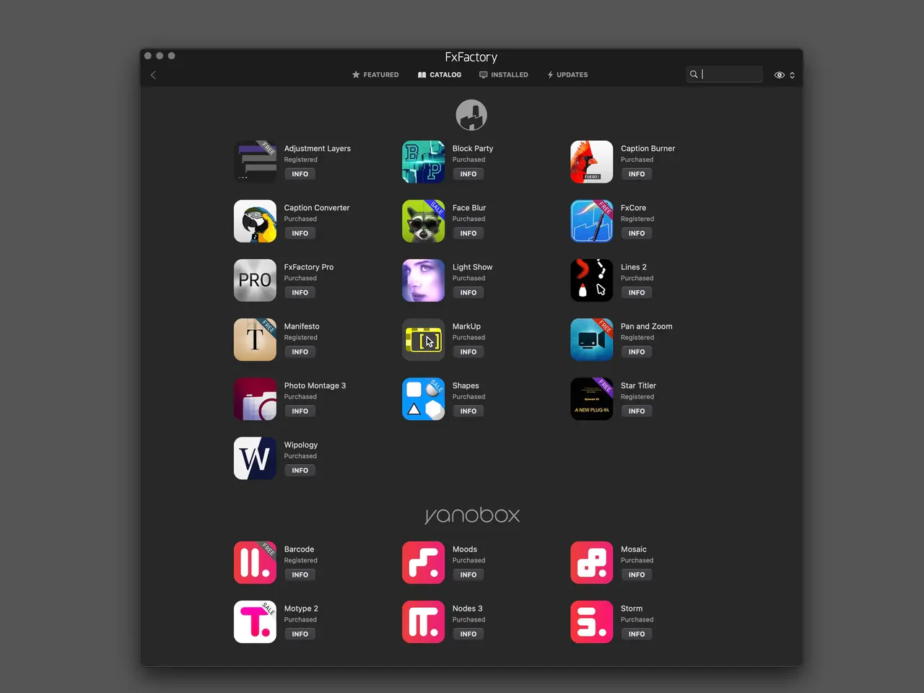Select the "Nodes 3" product name
The image size is (924, 693).
[468, 609]
